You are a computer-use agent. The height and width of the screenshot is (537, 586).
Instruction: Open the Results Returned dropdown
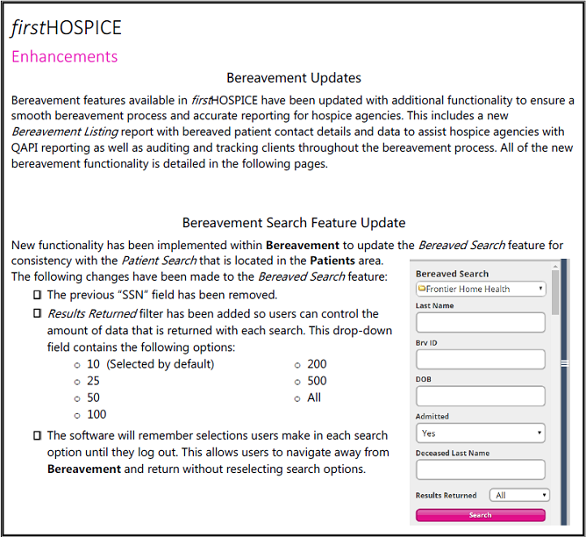(x=519, y=496)
